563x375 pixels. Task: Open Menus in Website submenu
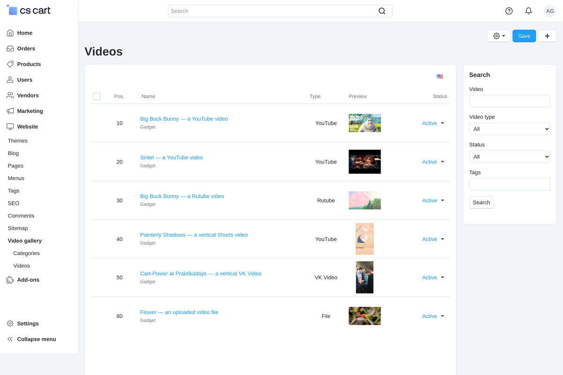[x=16, y=178]
